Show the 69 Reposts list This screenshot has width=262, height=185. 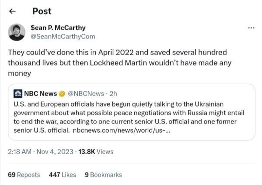coord(24,175)
